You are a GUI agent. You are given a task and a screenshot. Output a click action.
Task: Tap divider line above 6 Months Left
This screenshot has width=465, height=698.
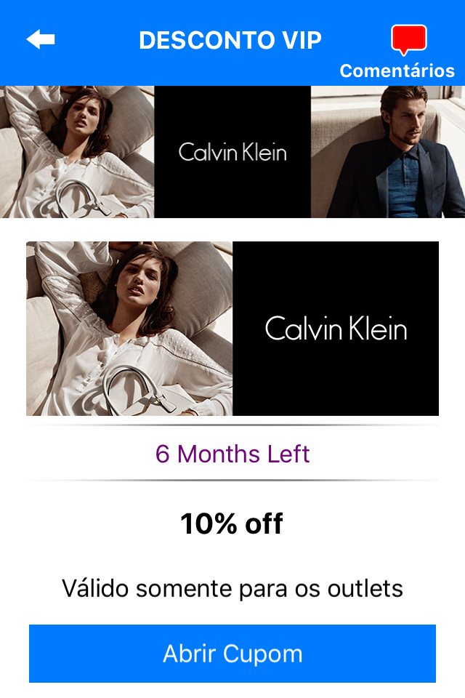(x=232, y=425)
